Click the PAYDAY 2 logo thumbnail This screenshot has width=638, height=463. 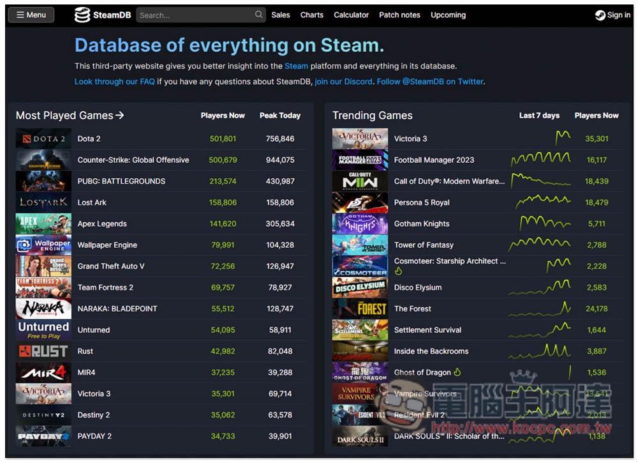click(x=43, y=436)
